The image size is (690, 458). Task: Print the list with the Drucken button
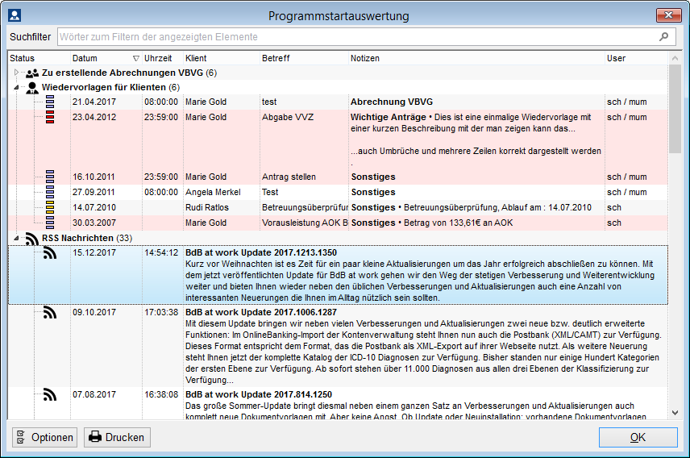(117, 437)
